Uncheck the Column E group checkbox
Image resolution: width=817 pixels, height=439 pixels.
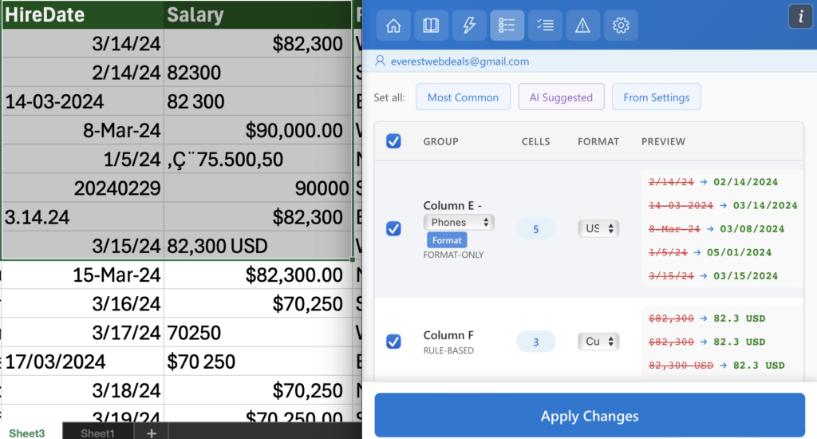click(393, 229)
